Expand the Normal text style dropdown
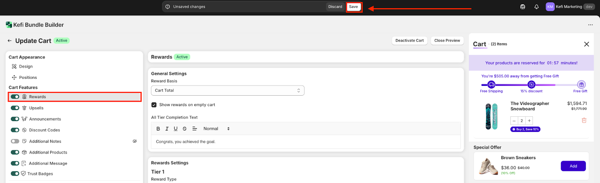600x183 pixels. click(216, 129)
